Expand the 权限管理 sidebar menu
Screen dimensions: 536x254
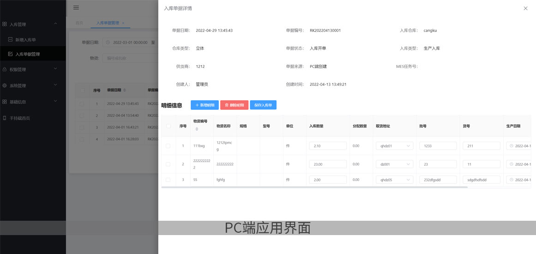coord(32,69)
